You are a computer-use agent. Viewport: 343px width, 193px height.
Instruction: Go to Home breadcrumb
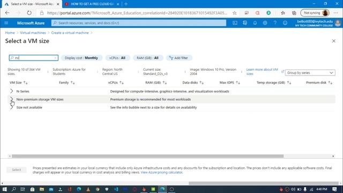[10, 33]
